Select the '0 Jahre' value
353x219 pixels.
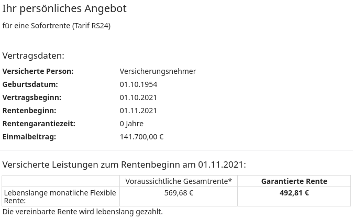click(131, 124)
